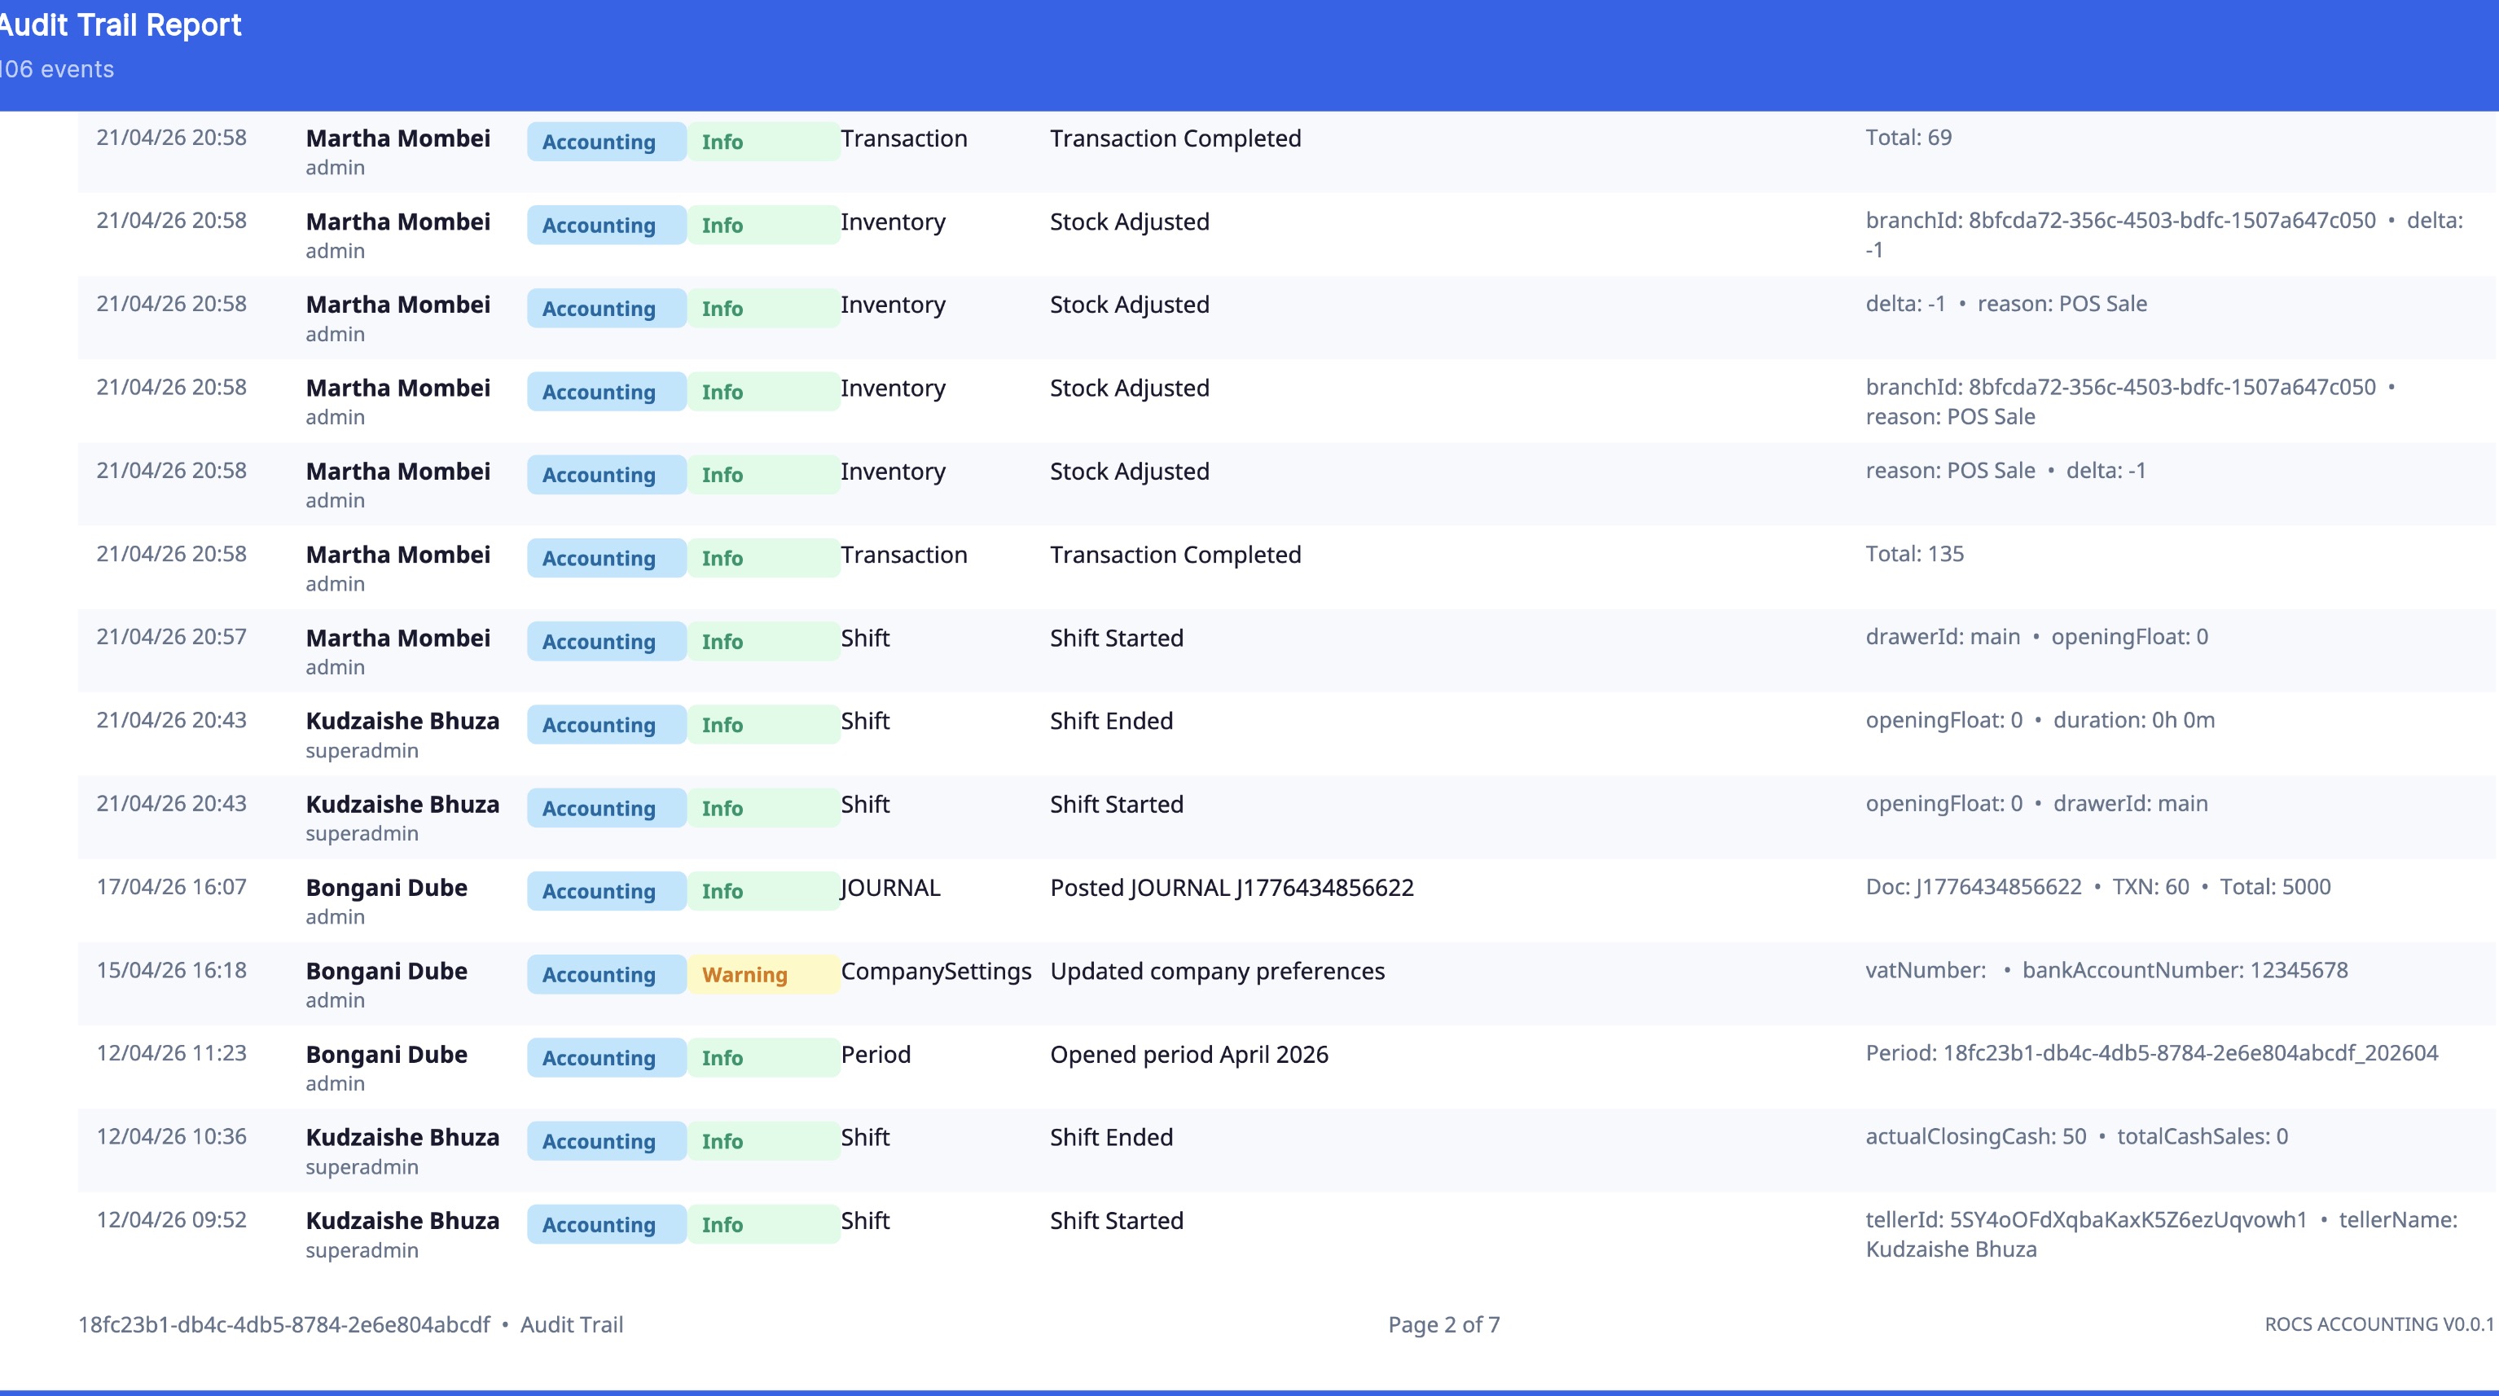2499x1396 pixels.
Task: Click the Info badge on Shift Ended 12/04 row
Action: tap(722, 1141)
